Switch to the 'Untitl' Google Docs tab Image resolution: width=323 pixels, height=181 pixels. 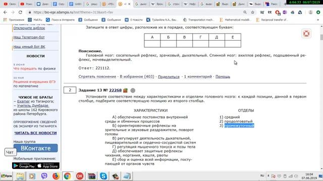75,4
